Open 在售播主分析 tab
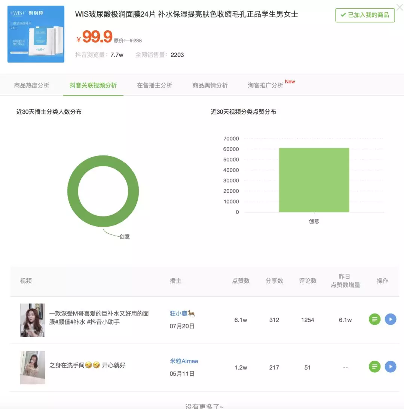 click(154, 85)
